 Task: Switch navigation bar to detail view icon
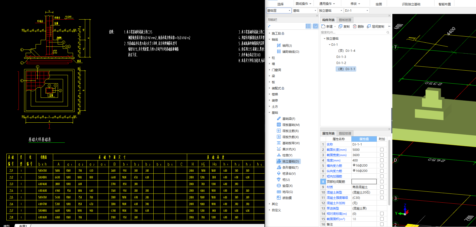[x=315, y=26]
